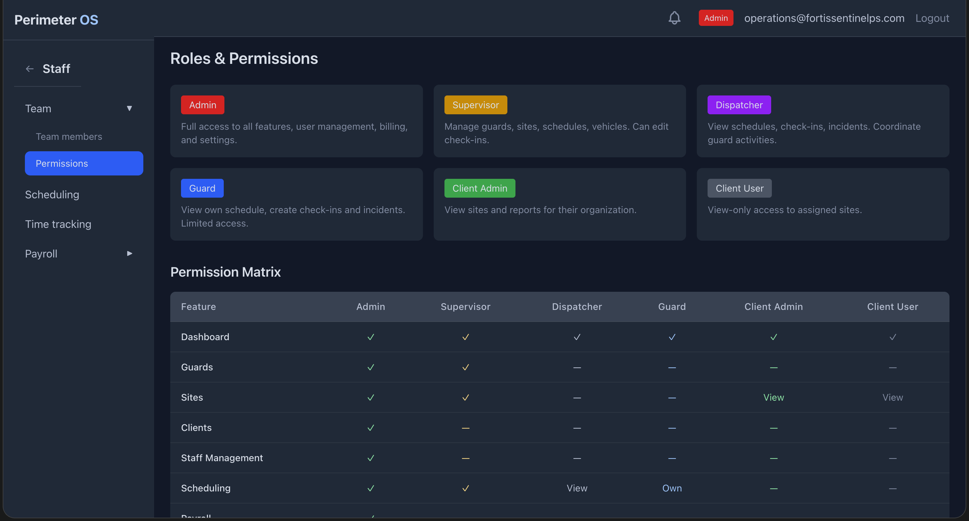
Task: Click the purple Dispatcher badge
Action: point(739,105)
